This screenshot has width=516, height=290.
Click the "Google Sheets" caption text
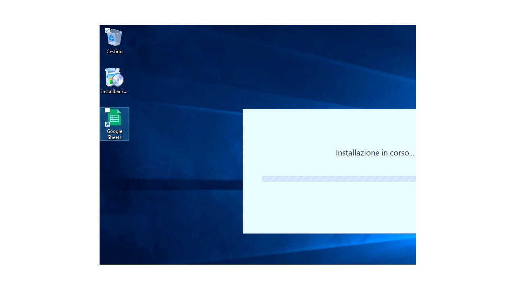pos(114,134)
